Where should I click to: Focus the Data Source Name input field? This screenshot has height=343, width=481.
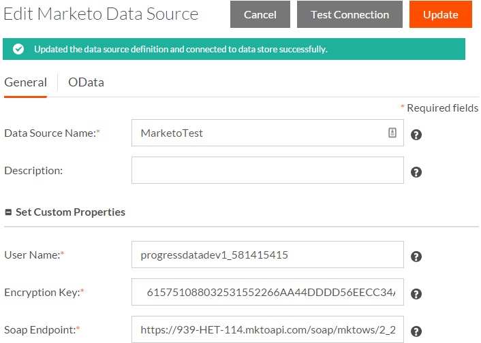268,133
